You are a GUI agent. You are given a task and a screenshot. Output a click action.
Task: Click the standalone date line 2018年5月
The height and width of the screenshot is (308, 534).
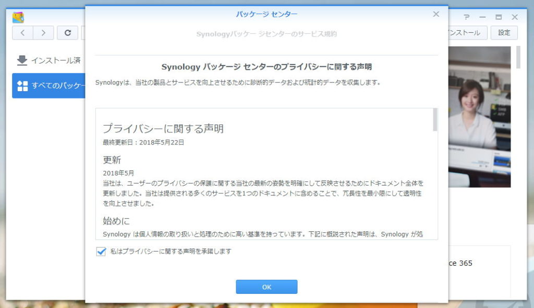click(118, 173)
